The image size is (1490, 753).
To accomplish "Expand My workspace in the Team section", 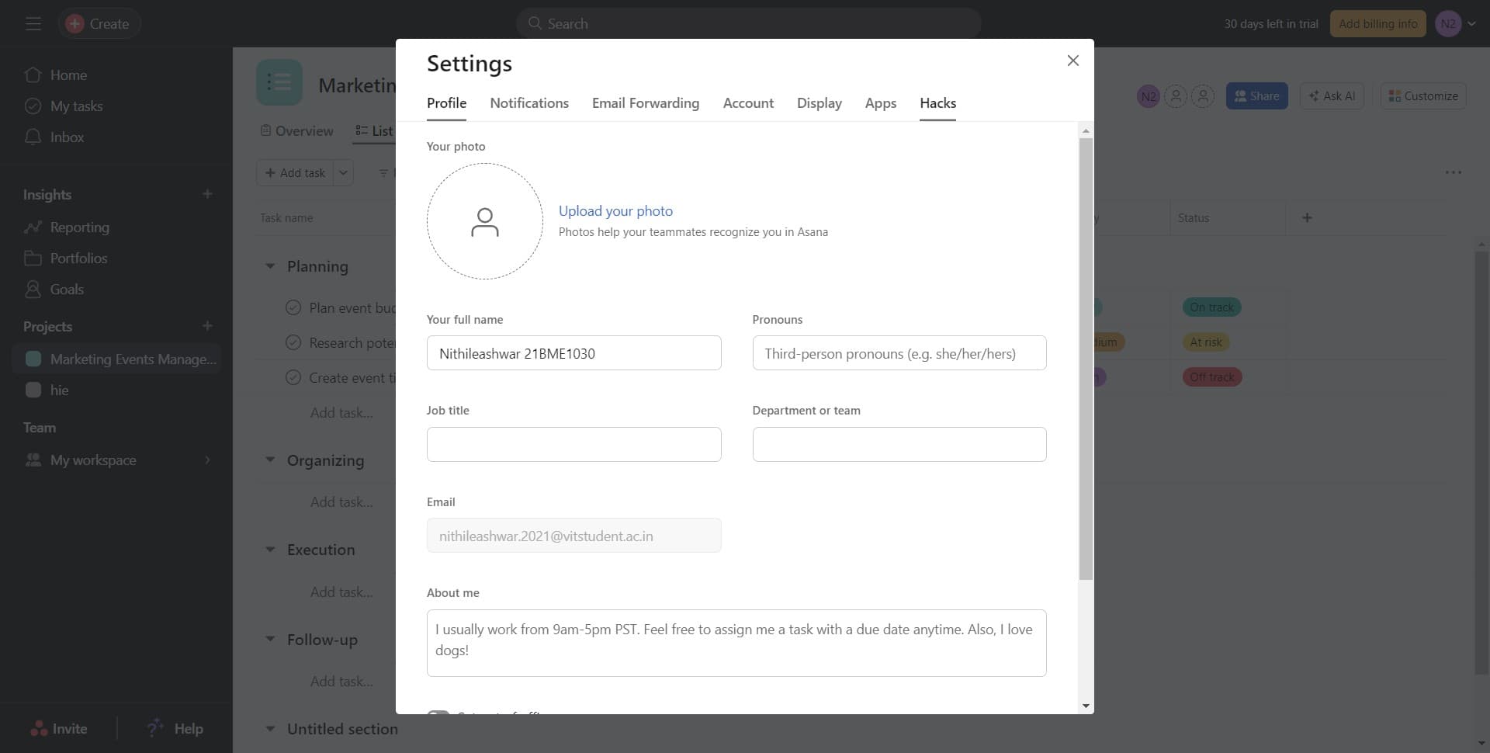I will [207, 460].
